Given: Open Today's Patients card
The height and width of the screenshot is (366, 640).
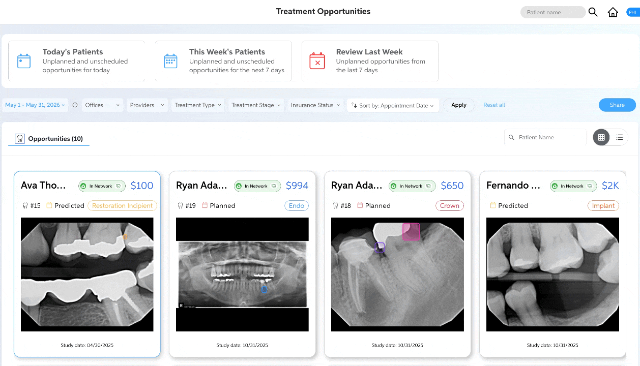Looking at the screenshot, I should coord(77,61).
